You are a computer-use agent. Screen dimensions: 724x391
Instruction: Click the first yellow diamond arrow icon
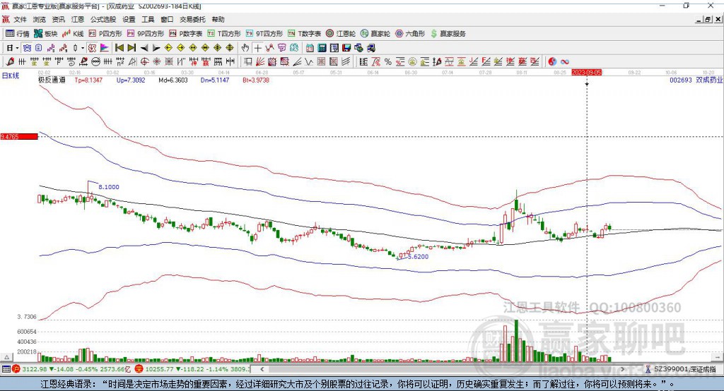(168, 48)
